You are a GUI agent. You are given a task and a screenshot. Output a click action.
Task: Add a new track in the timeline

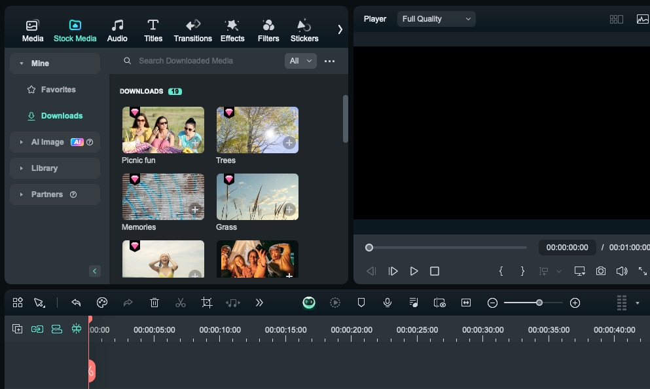click(x=17, y=329)
